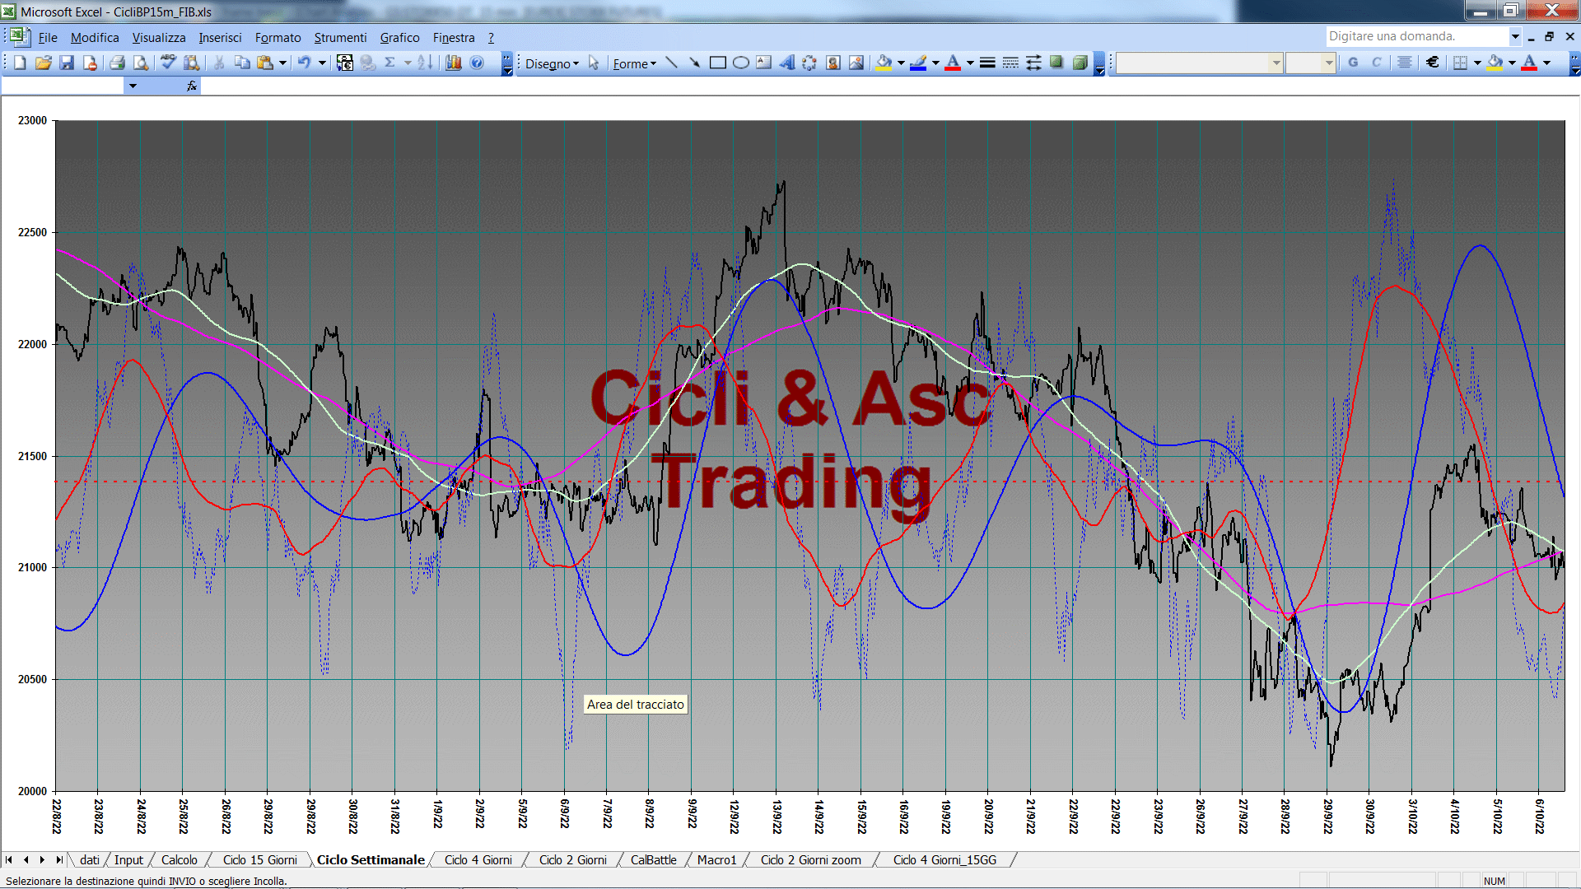Click the Euro conversion icon
The image size is (1581, 889).
click(345, 63)
